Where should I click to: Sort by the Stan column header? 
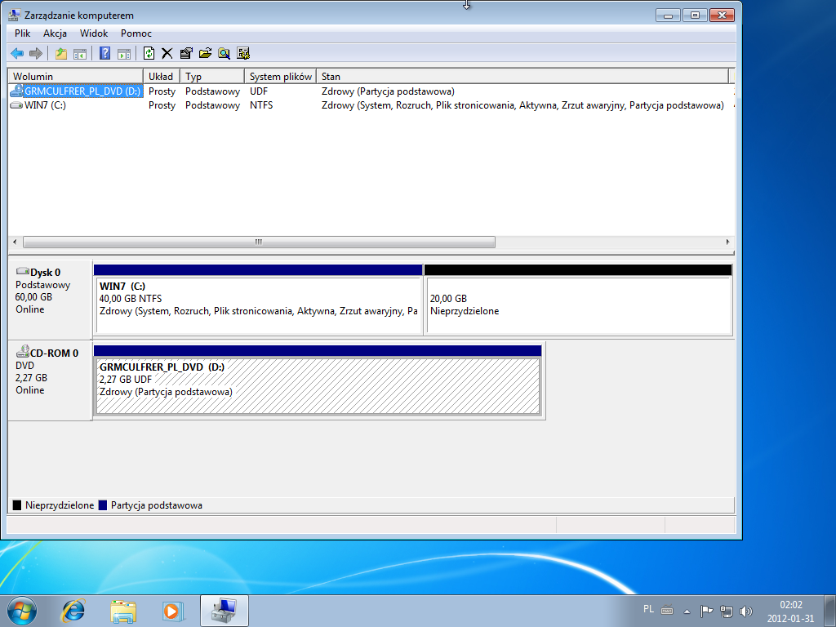click(522, 76)
